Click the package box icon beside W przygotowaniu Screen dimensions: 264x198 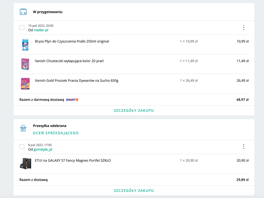tap(23, 12)
